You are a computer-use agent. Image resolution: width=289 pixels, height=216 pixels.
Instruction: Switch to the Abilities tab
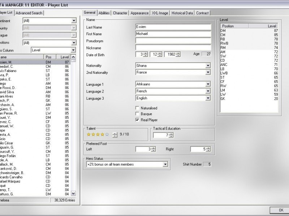[104, 13]
